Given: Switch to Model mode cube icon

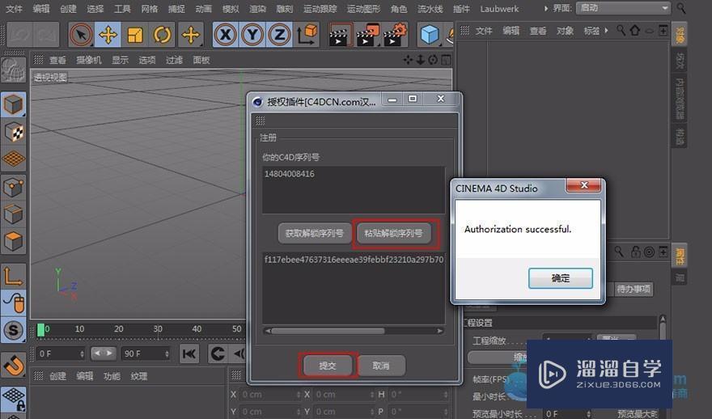Looking at the screenshot, I should coord(13,105).
